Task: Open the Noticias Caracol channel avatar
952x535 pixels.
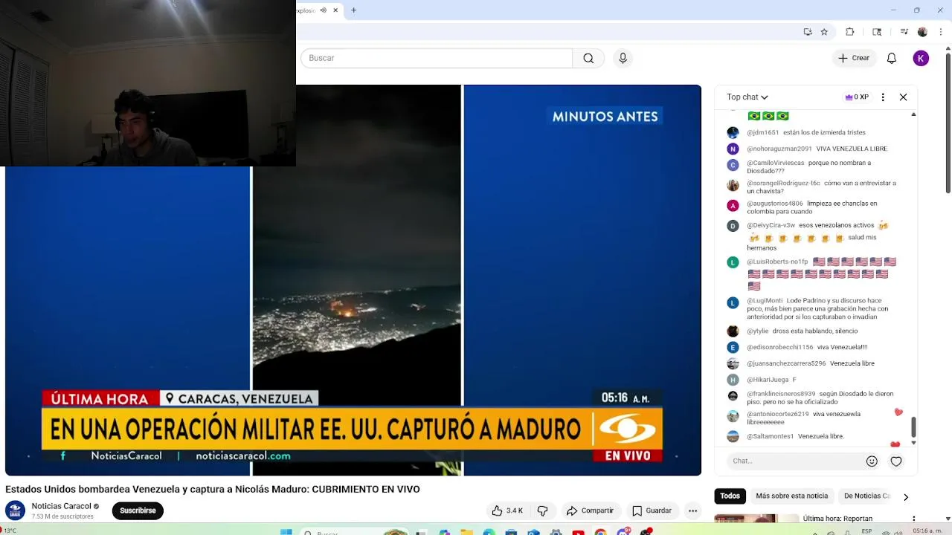Action: (x=15, y=510)
